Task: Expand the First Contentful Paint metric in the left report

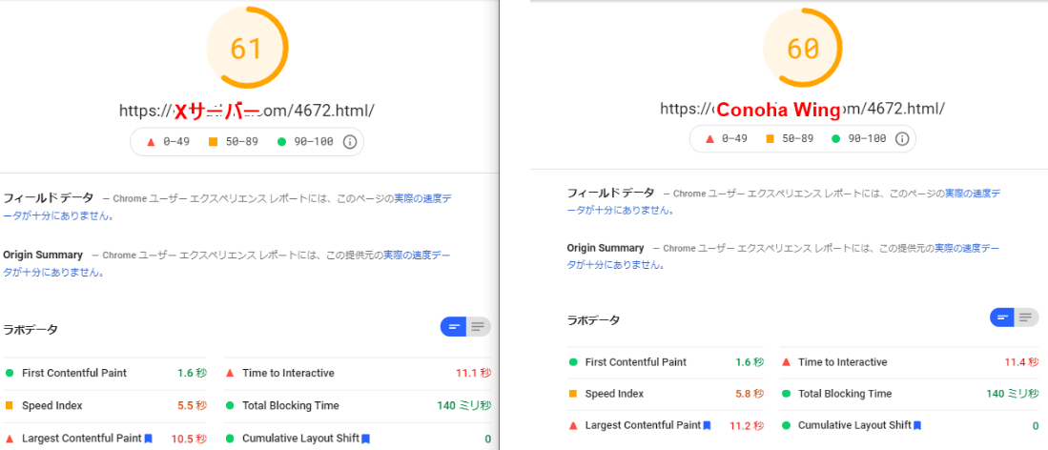Action: point(74,373)
